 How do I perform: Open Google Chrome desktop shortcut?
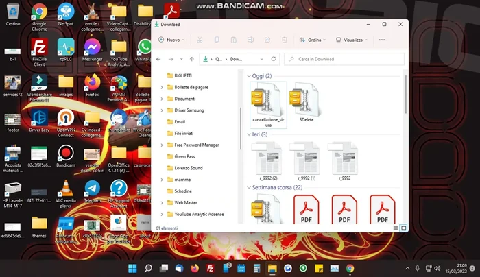(x=39, y=16)
